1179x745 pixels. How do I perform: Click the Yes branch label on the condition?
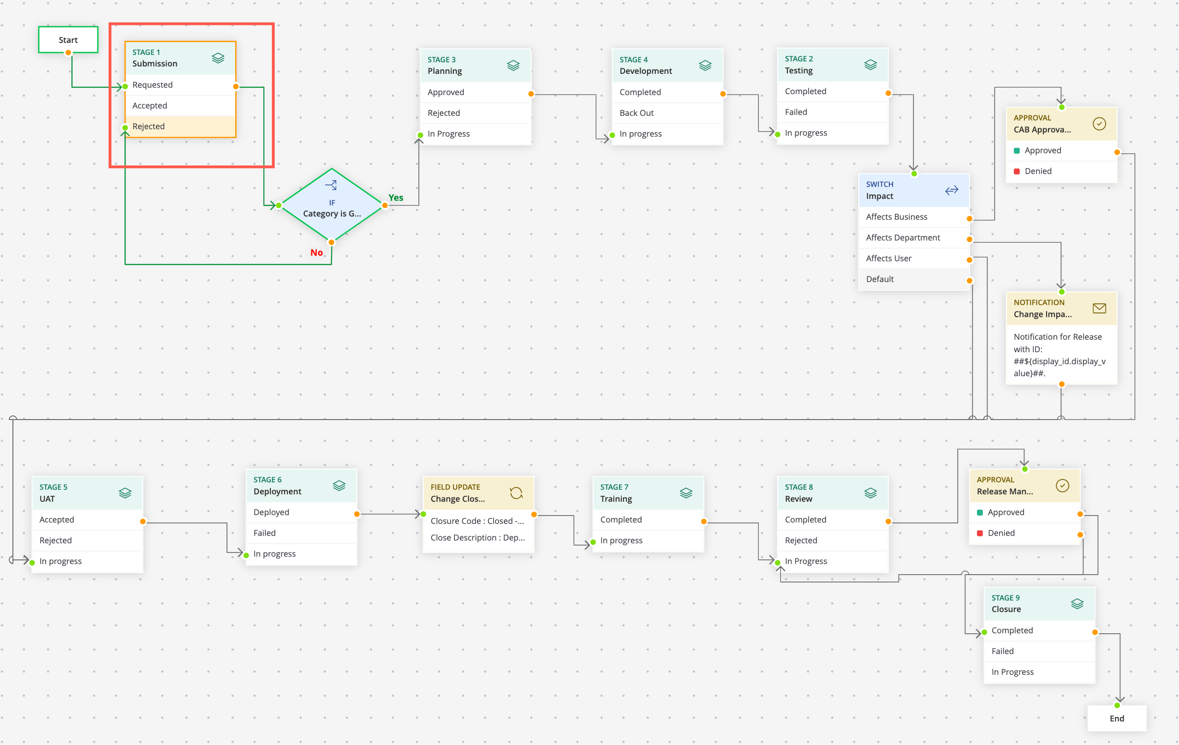click(x=396, y=198)
